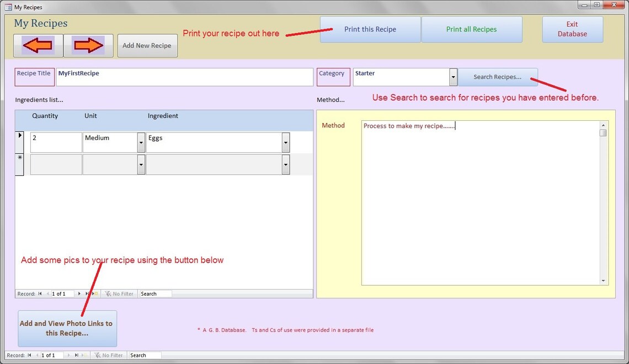The height and width of the screenshot is (364, 629).
Task: Open Search Recipes
Action: 497,77
